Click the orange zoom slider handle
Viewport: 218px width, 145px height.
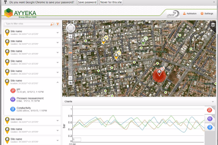(x=71, y=53)
